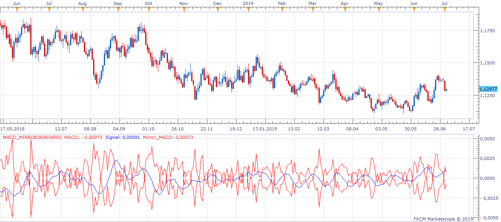Click the 19.12 date label

point(236,129)
